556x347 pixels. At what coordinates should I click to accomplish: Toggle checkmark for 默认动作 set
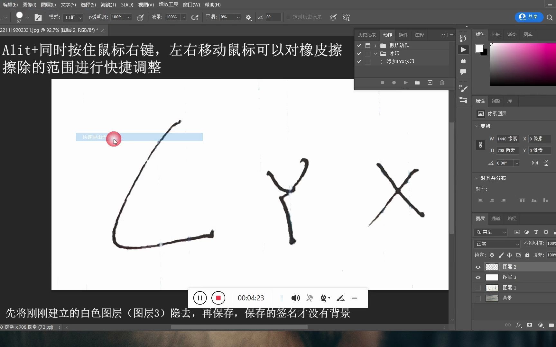click(x=359, y=46)
